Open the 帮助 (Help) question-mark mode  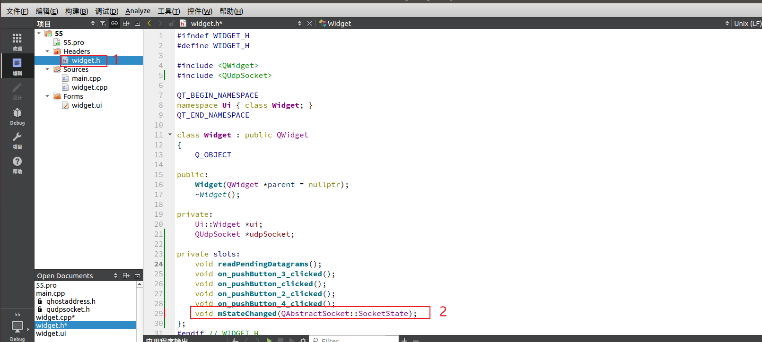(x=17, y=165)
